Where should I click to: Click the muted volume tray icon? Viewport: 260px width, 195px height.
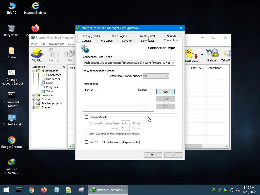[238, 190]
